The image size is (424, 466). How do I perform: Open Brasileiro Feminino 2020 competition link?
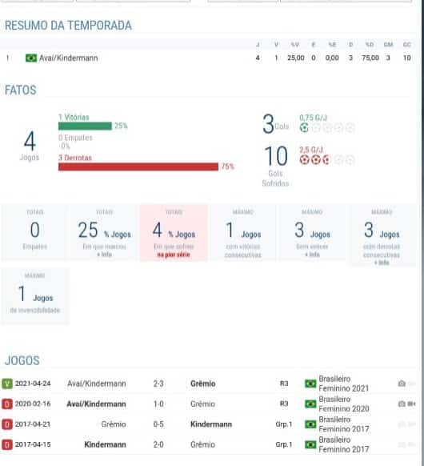click(343, 404)
